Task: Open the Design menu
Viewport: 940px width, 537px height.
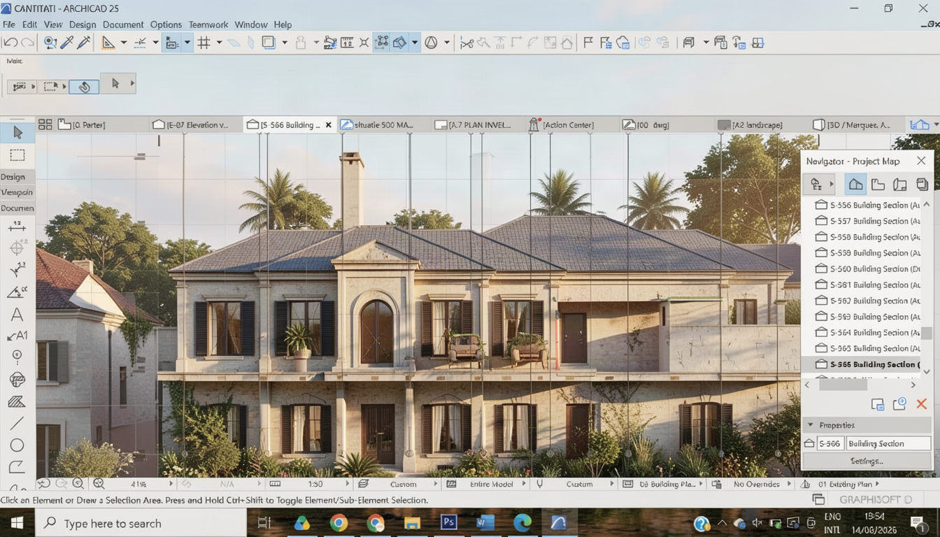Action: click(x=83, y=24)
